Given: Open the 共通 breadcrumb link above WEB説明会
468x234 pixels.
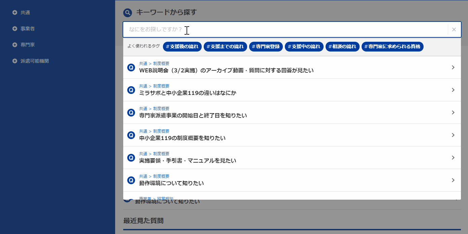Looking at the screenshot, I should pyautogui.click(x=143, y=63).
